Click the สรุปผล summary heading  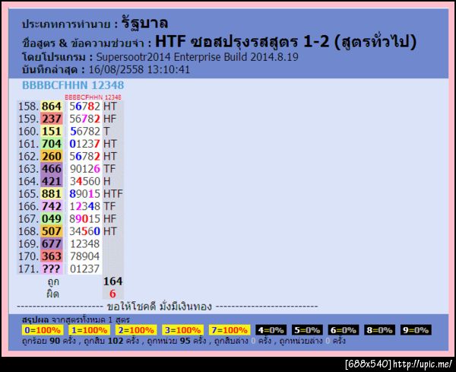(x=35, y=320)
